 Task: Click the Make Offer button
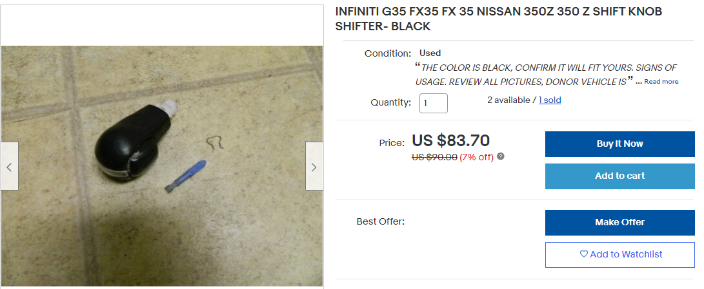point(619,222)
